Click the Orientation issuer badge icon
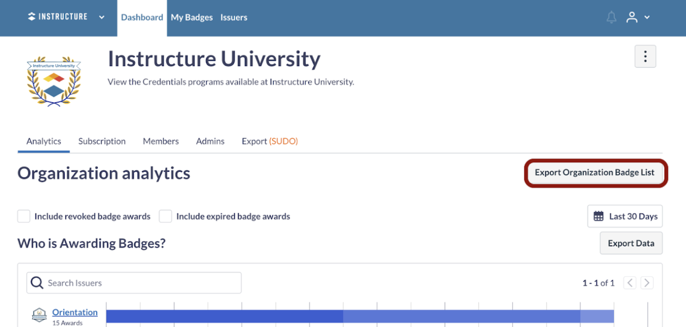 coord(39,315)
